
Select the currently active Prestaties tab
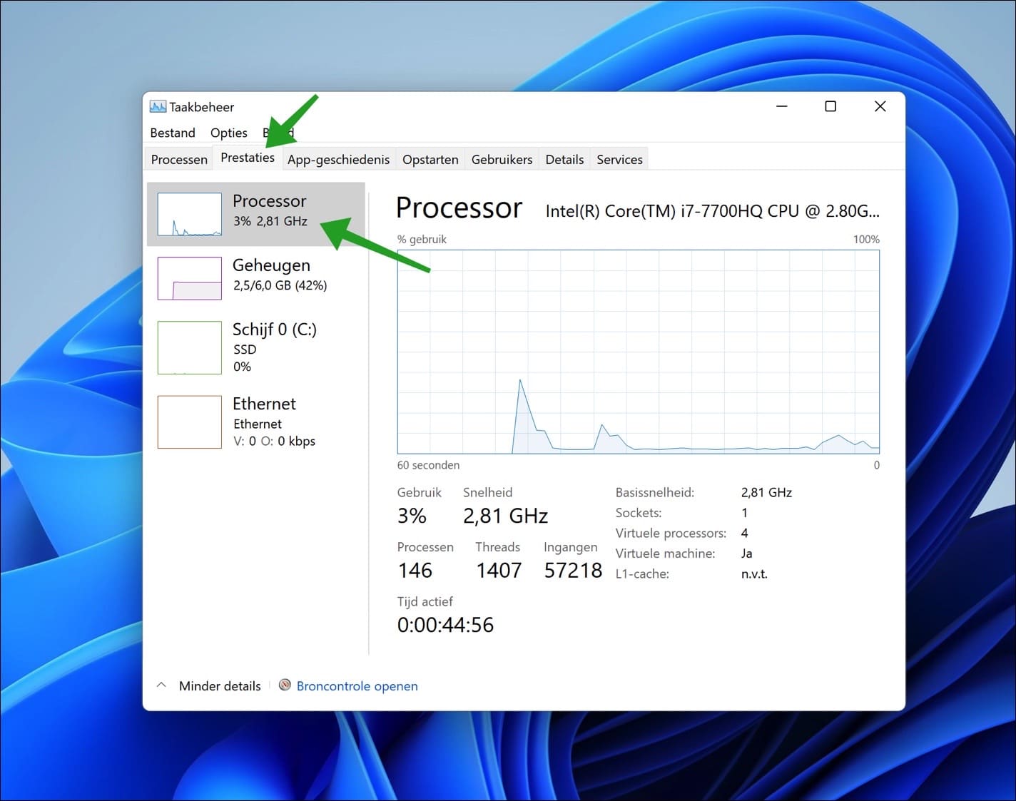coord(247,158)
